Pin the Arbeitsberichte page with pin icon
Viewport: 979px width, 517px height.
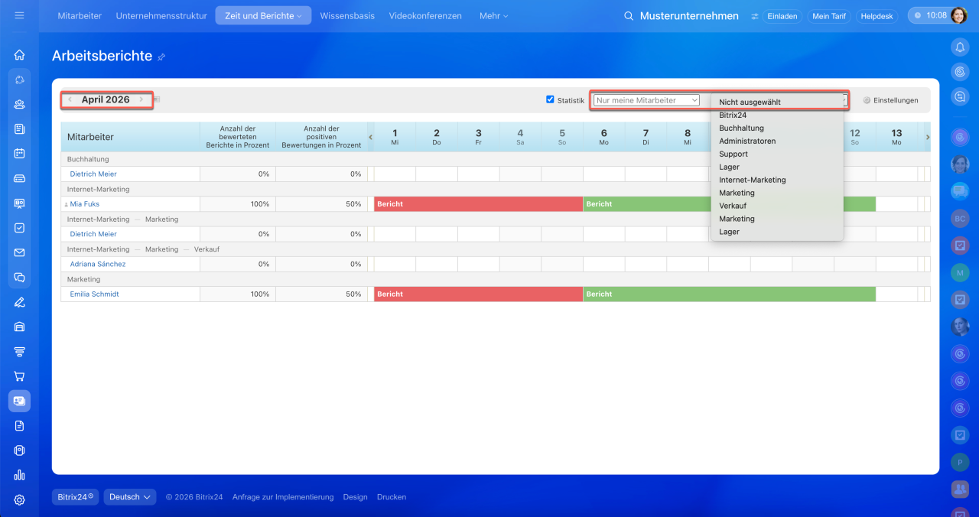161,57
